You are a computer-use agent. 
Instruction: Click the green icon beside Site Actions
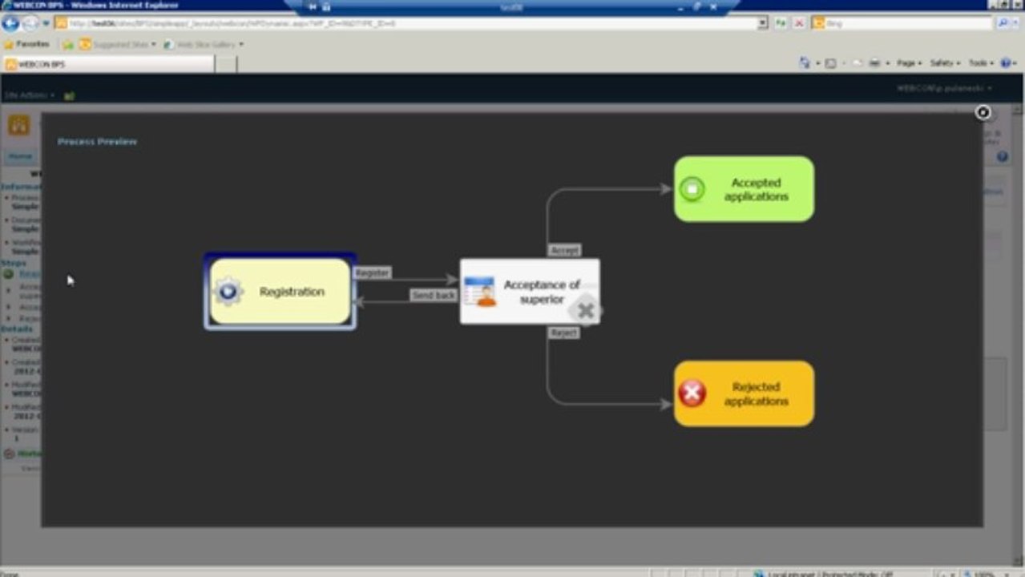[x=69, y=95]
